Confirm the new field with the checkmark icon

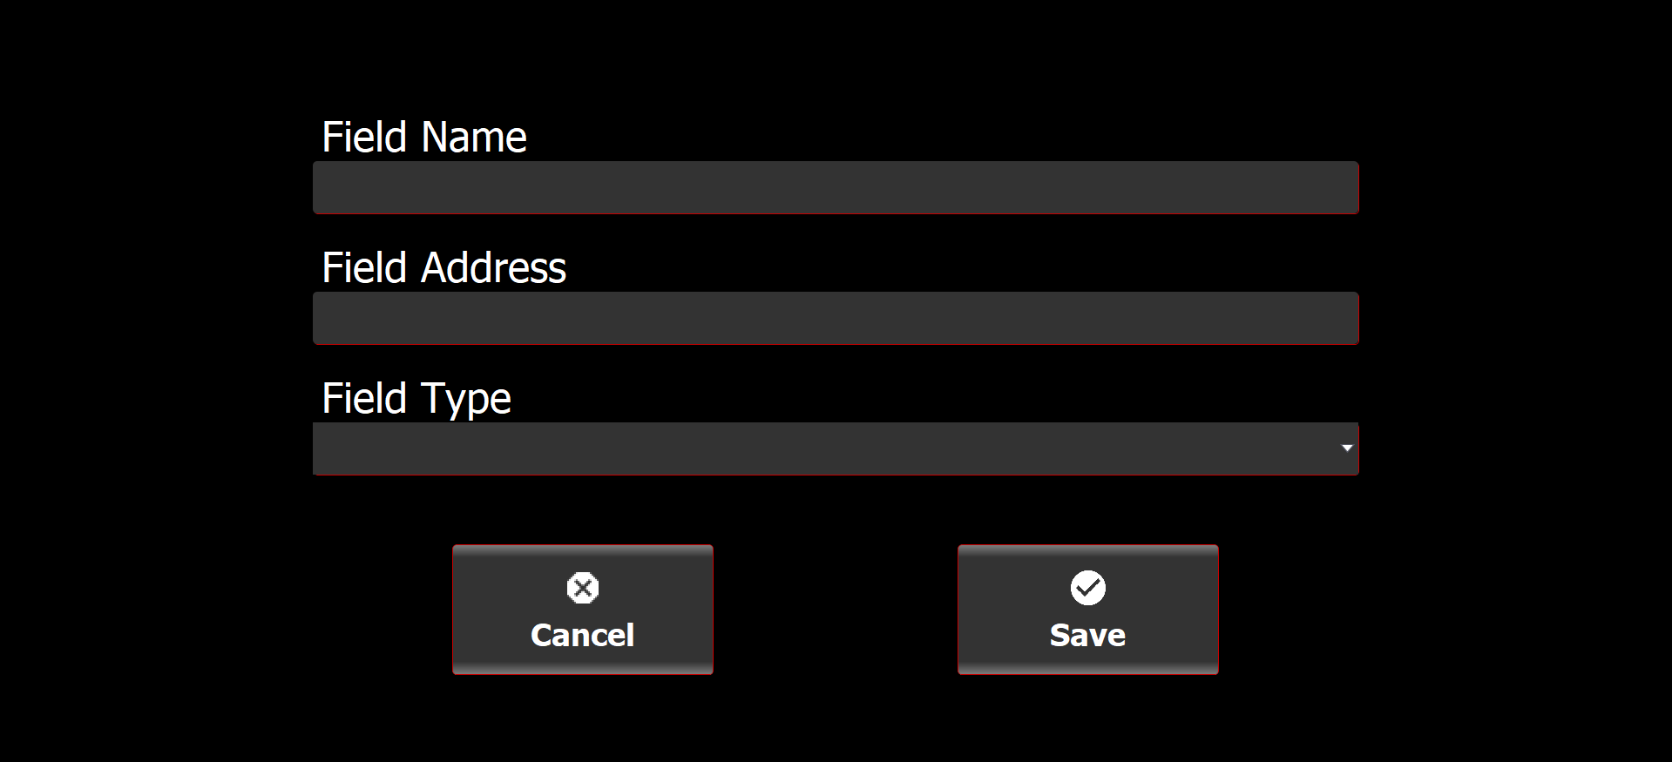1087,588
